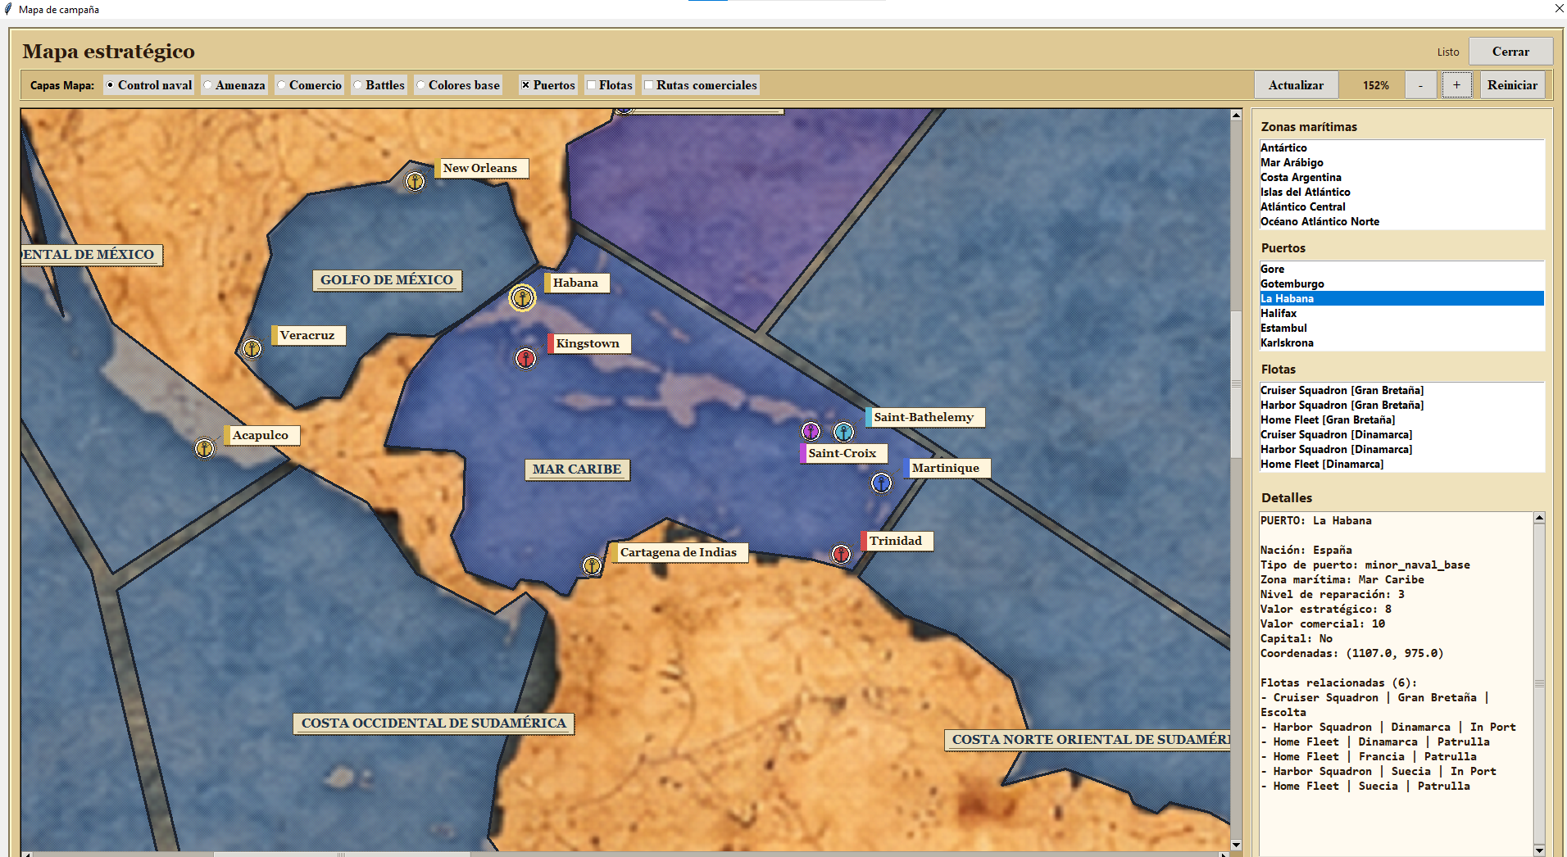Close the Mapa de campaña window
The height and width of the screenshot is (857, 1567).
(1559, 8)
